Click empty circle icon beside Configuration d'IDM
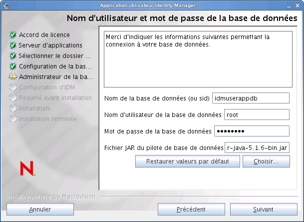Screen dimensions: 304x222 coord(13,87)
